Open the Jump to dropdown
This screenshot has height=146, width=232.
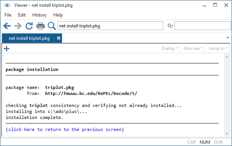pos(218,48)
